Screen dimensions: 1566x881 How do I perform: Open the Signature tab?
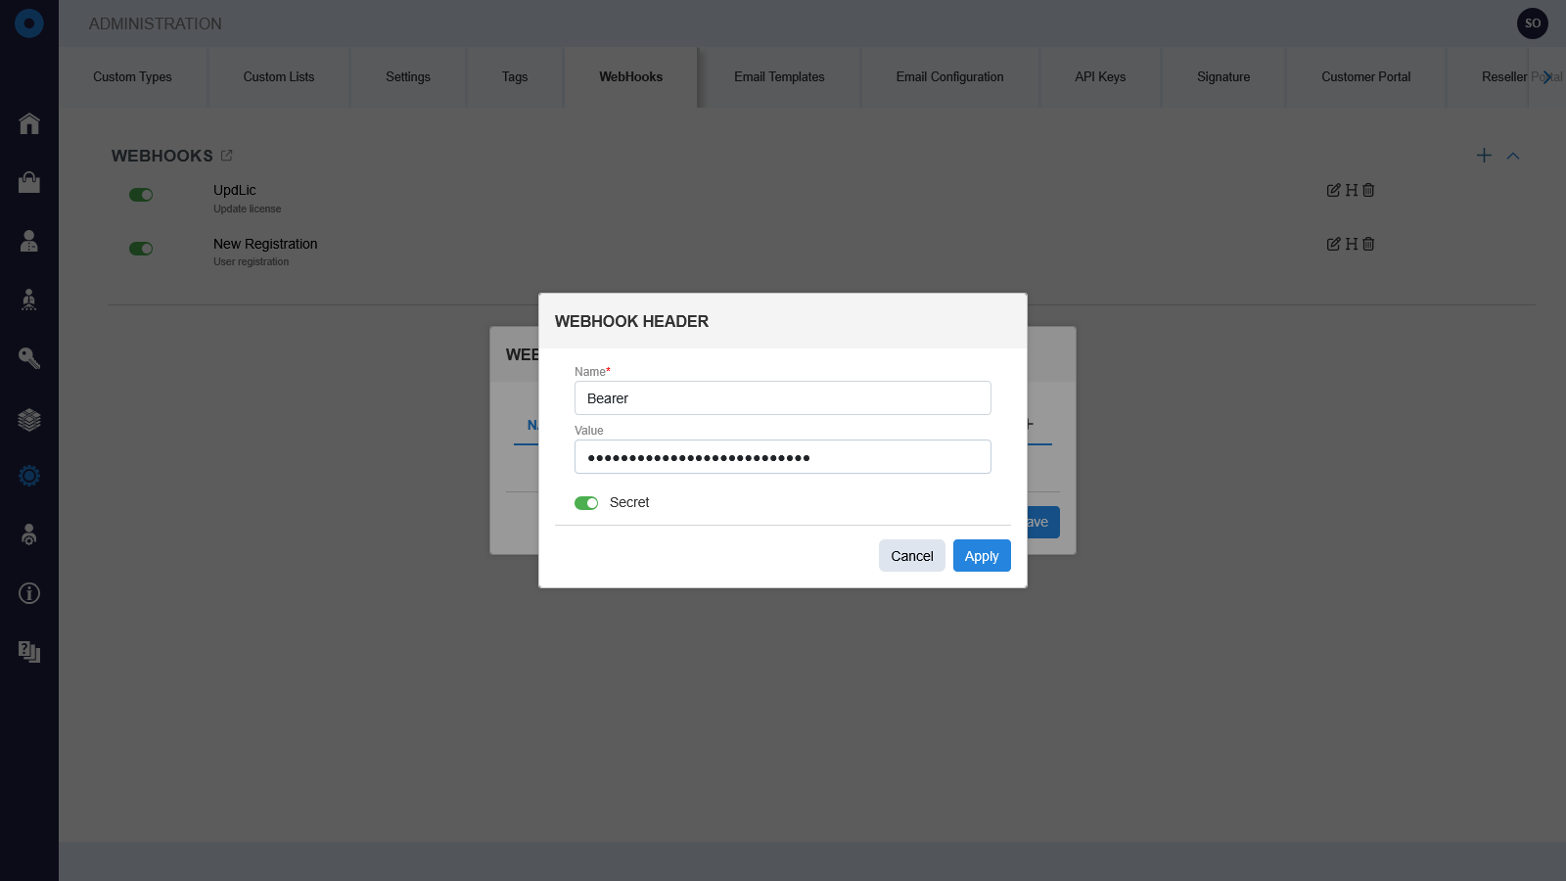tap(1223, 76)
